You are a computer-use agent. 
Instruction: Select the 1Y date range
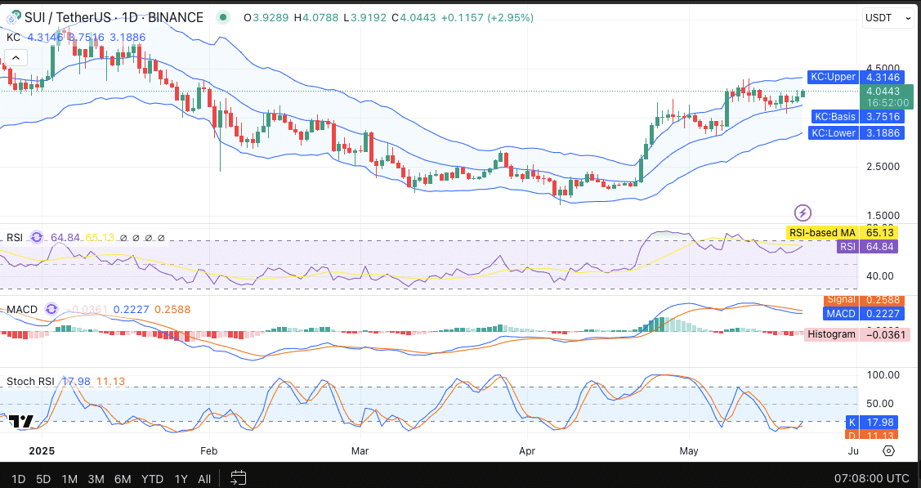click(x=181, y=479)
